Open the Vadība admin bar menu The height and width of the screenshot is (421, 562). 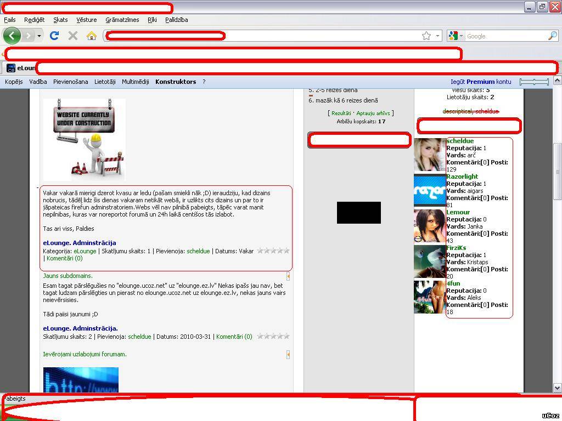tap(38, 82)
